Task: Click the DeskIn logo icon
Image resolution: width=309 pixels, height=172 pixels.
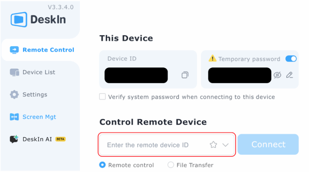Action: [x=19, y=20]
